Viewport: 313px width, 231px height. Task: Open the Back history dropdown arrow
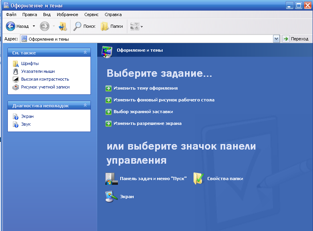coord(34,26)
